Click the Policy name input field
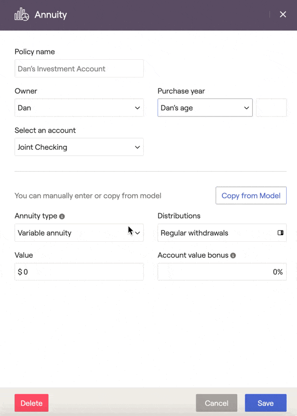297x416 pixels. click(79, 69)
